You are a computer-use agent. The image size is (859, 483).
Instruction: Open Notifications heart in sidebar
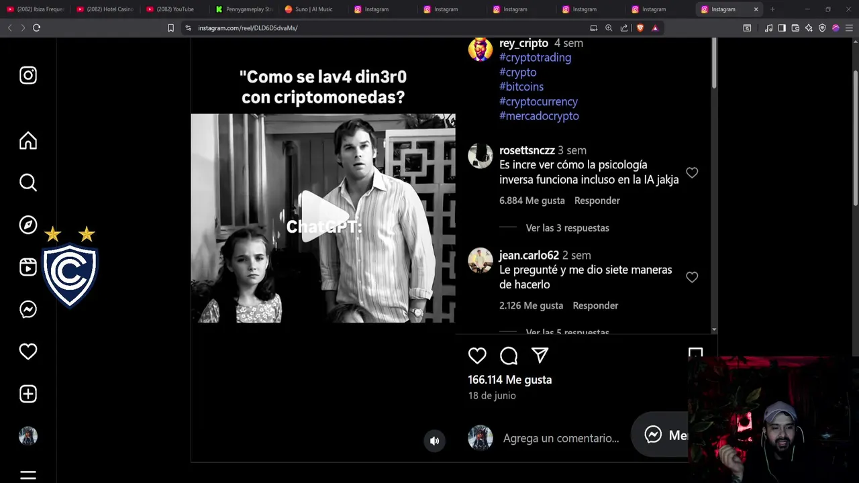coord(28,352)
